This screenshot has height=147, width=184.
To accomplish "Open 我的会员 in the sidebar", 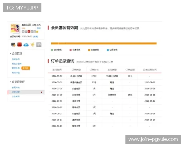I will 16,59.
